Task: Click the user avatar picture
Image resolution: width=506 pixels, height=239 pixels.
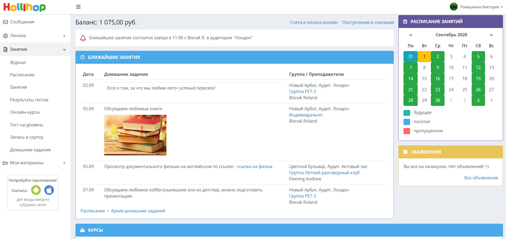Action: 454,7
